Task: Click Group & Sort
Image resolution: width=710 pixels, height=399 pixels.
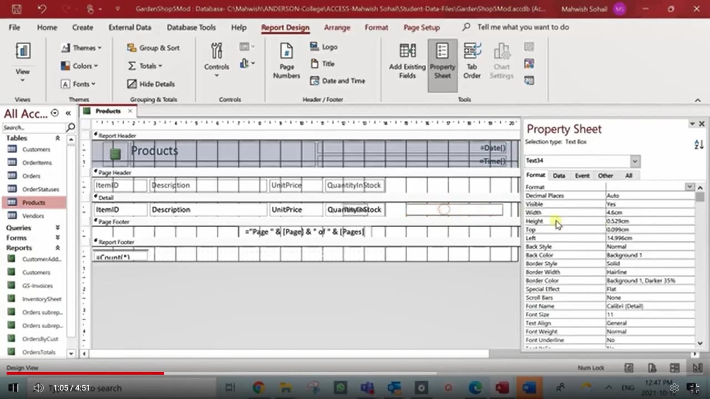Action: pyautogui.click(x=153, y=48)
